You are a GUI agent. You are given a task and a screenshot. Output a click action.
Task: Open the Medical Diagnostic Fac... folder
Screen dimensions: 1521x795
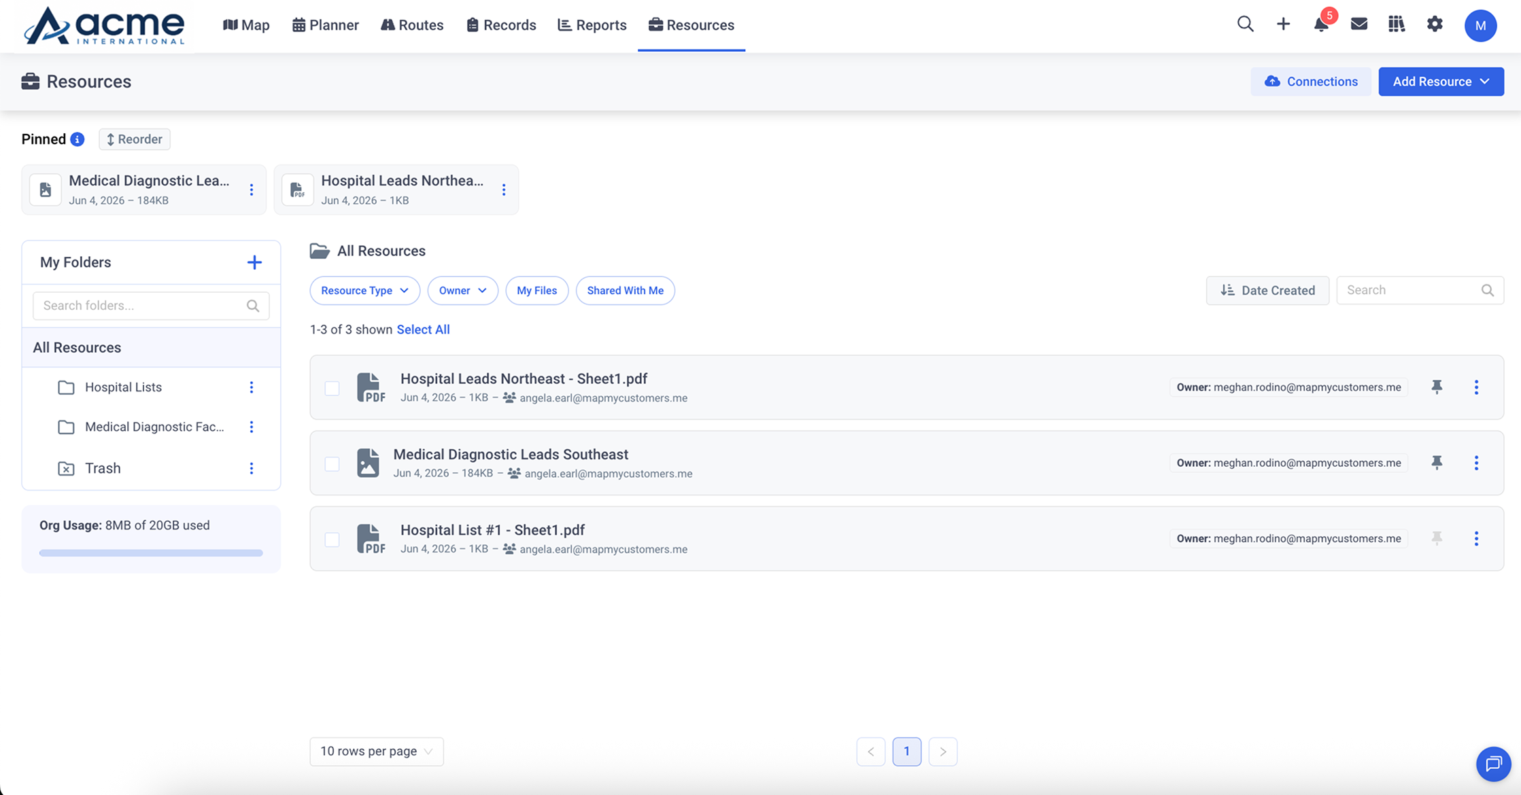tap(154, 427)
